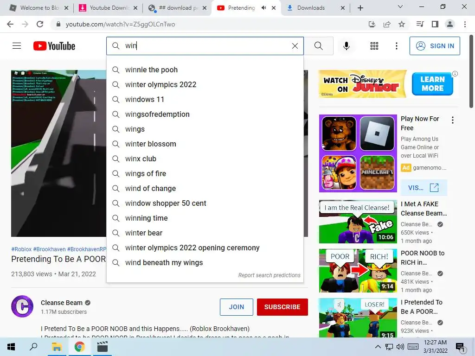This screenshot has width=475, height=356.
Task: Open Windows taskbar search
Action: pyautogui.click(x=33, y=347)
